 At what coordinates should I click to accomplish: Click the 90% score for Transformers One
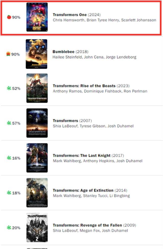(16, 17)
